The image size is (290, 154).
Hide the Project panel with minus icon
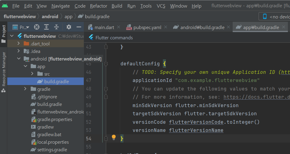pos(79,27)
